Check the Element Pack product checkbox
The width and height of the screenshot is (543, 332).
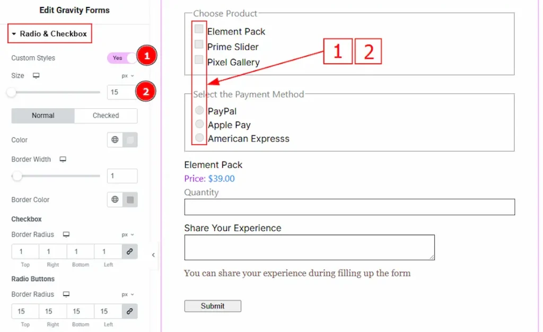pos(199,29)
